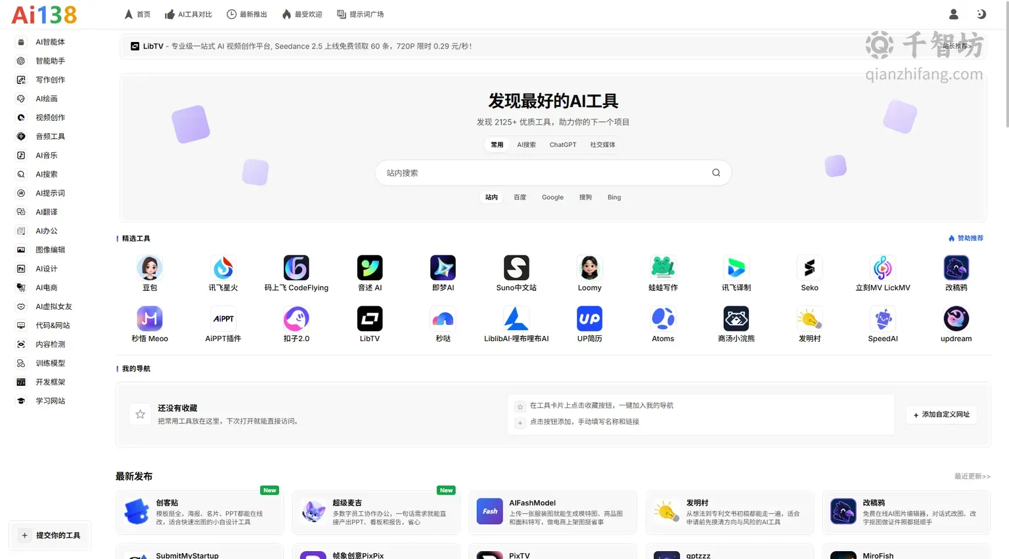Image resolution: width=1009 pixels, height=559 pixels.
Task: Open the 蛙蛙写作 icon
Action: tap(663, 268)
